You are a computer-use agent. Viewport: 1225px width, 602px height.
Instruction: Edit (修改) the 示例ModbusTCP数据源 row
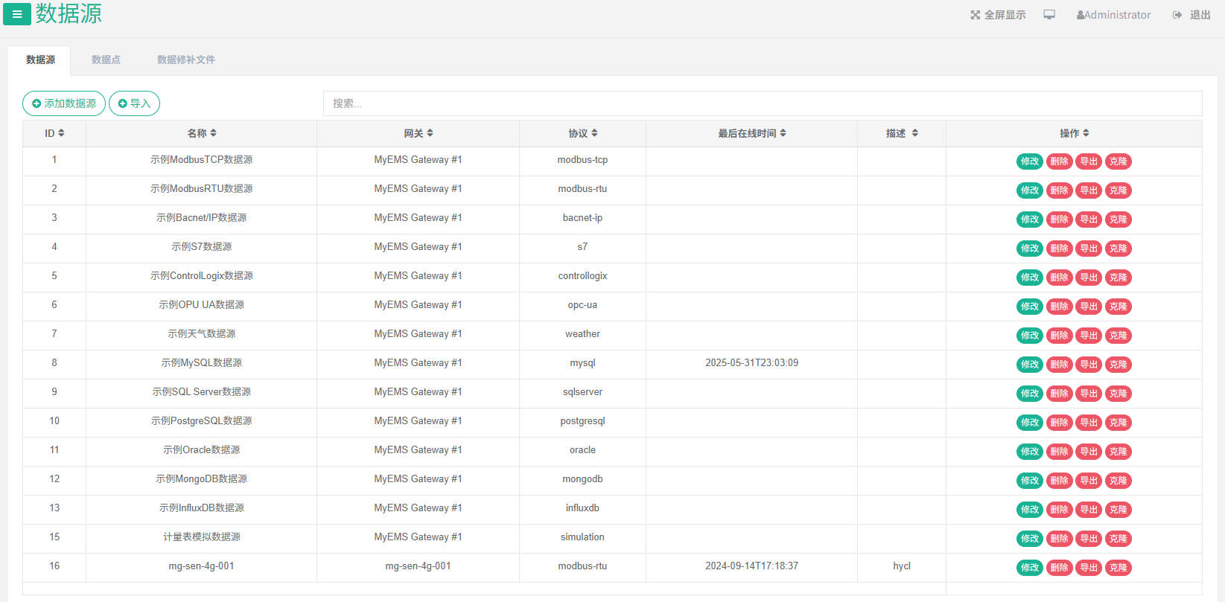1029,161
